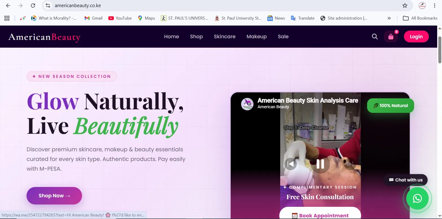The image size is (442, 219).
Task: Click the Chat with us bubble
Action: point(406,180)
